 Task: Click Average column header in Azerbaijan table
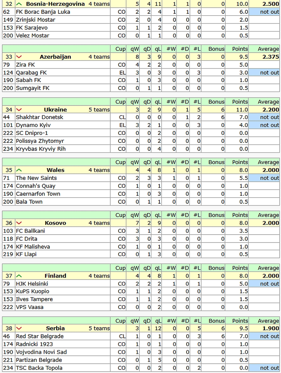coord(268,49)
